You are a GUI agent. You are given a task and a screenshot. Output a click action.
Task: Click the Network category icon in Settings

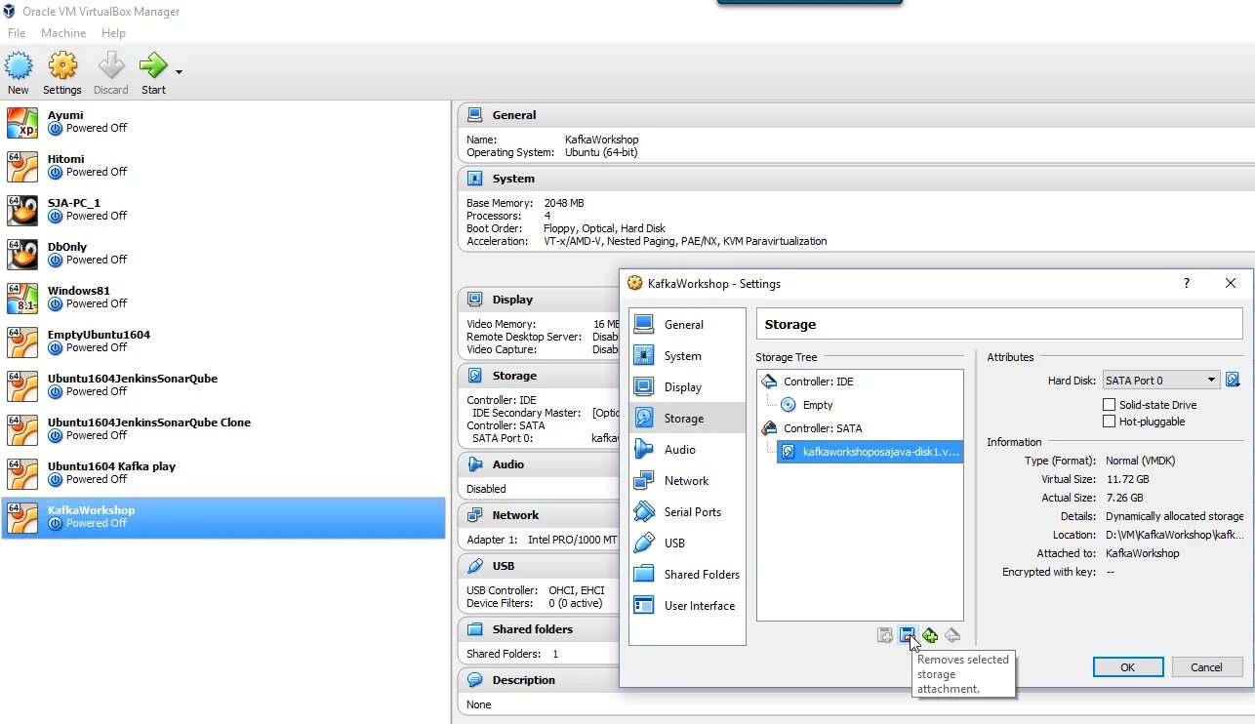coord(644,480)
